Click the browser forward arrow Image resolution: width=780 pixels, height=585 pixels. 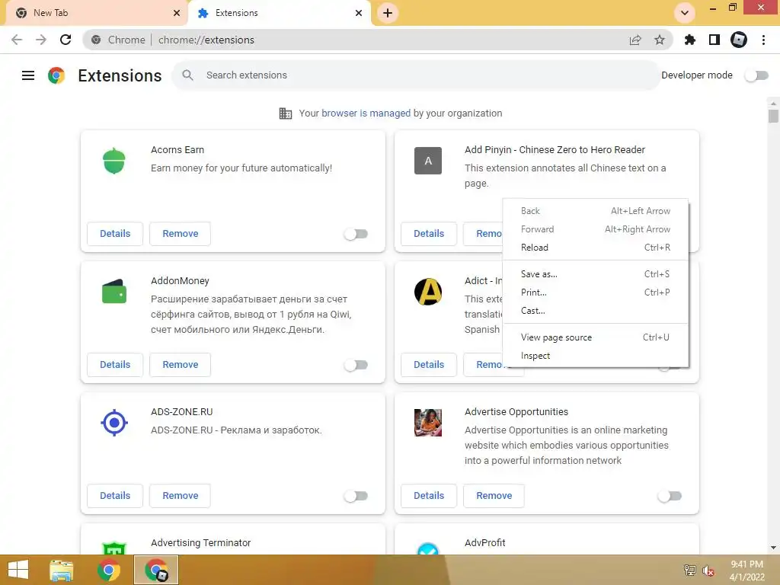41,40
